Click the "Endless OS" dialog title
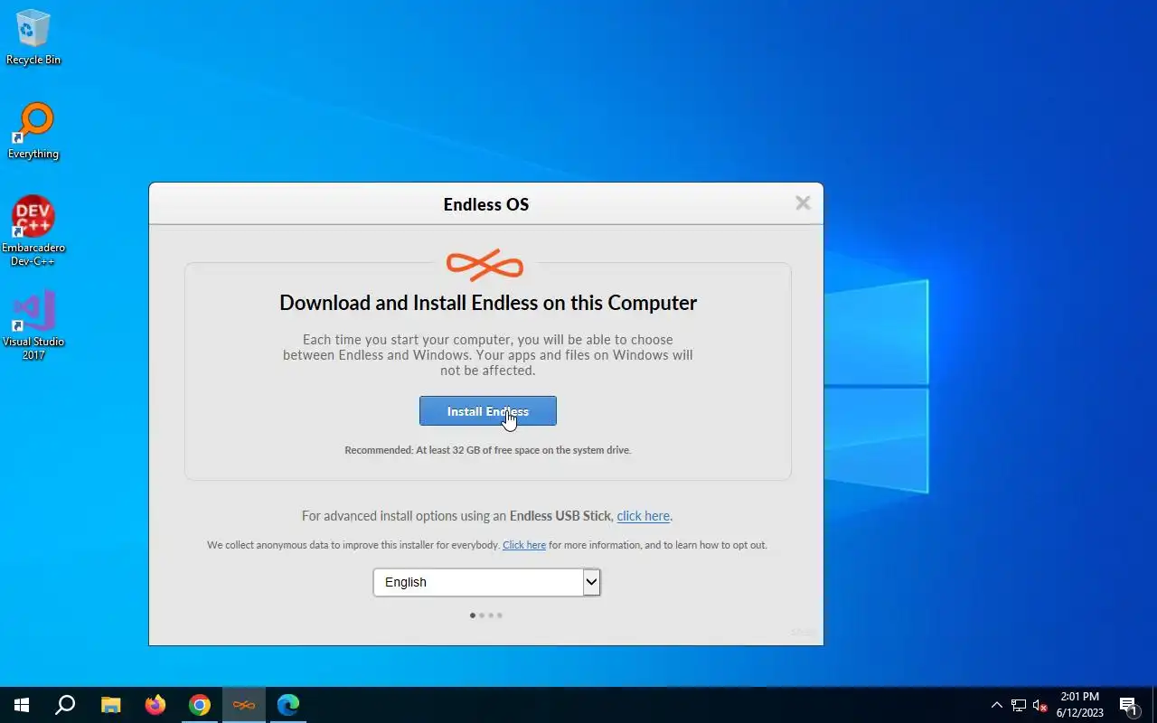 486,204
